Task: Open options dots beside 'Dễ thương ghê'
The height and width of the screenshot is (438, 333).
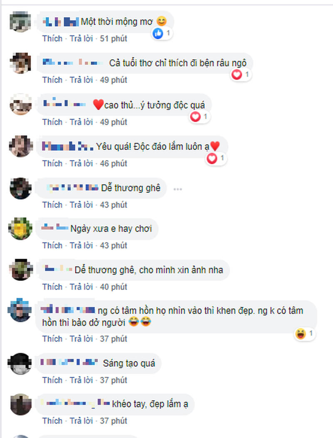Action: coord(178,189)
